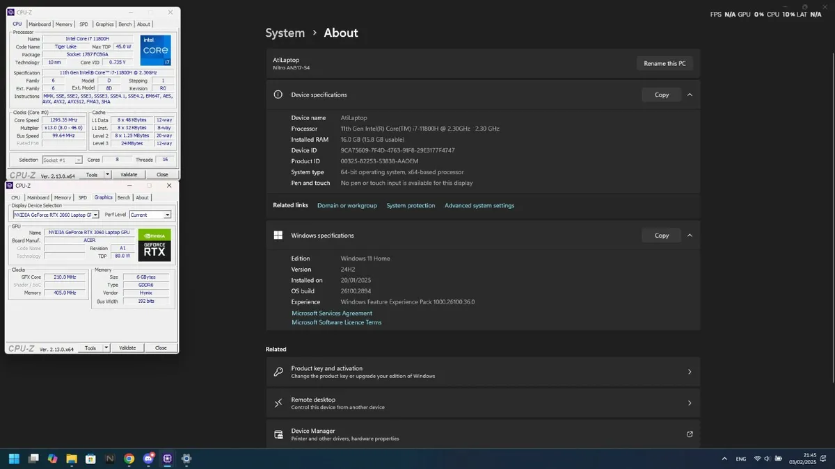Open the Socket #1 selection dropdown
835x469 pixels.
pyautogui.click(x=63, y=160)
